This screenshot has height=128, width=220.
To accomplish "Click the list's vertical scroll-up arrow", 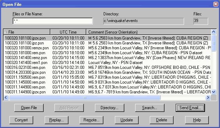I will [x=214, y=32].
